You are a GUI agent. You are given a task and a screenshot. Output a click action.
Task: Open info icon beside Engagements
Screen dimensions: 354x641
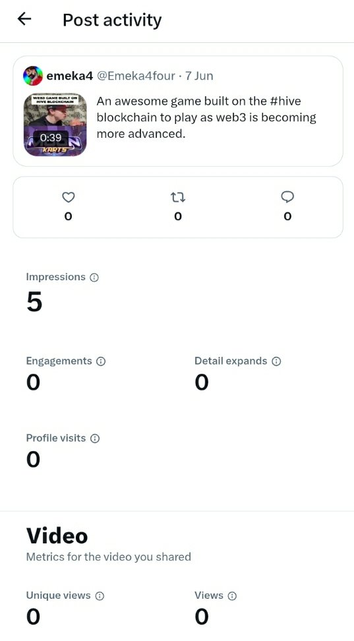click(101, 361)
